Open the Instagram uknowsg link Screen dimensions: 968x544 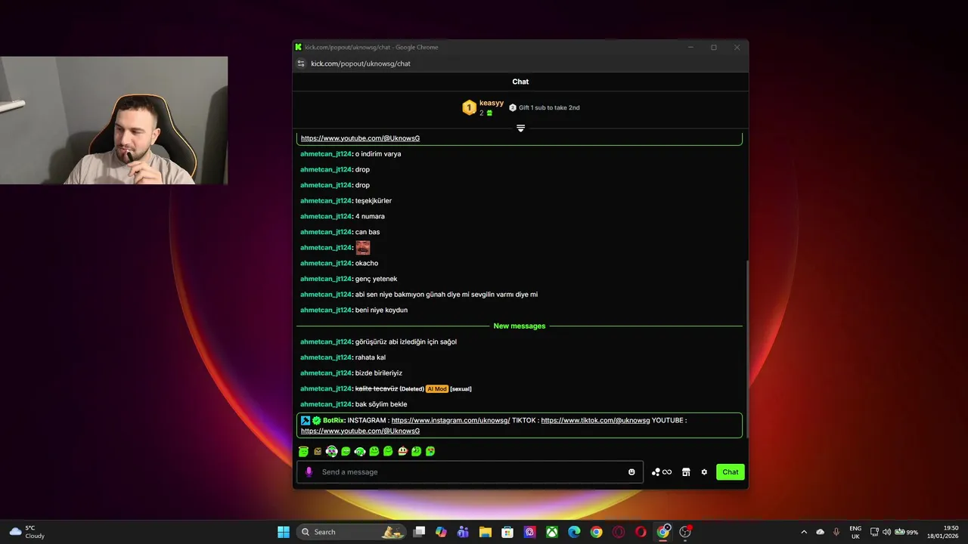pyautogui.click(x=451, y=420)
